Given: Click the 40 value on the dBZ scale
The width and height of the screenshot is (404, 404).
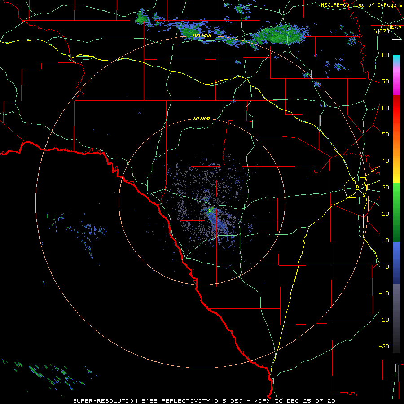Looking at the screenshot, I should coord(386,161).
